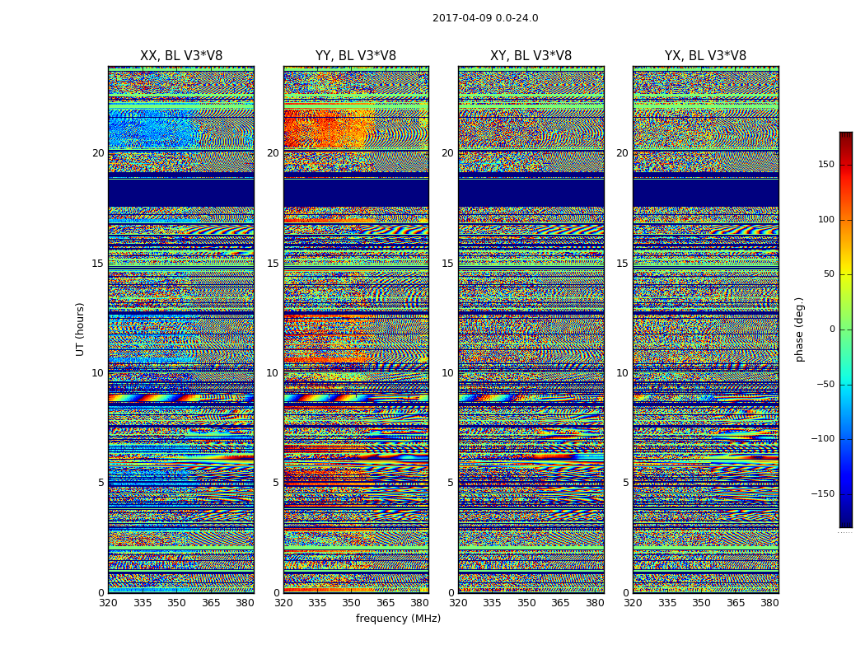
Task: Click the 'phase (deg.)' colorbar label
Action: pyautogui.click(x=799, y=329)
